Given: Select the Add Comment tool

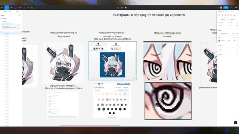Looking at the screenshot, I should point(35,7).
